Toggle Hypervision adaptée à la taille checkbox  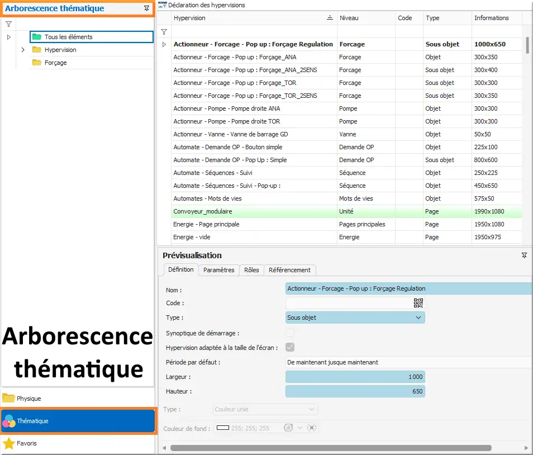[290, 347]
